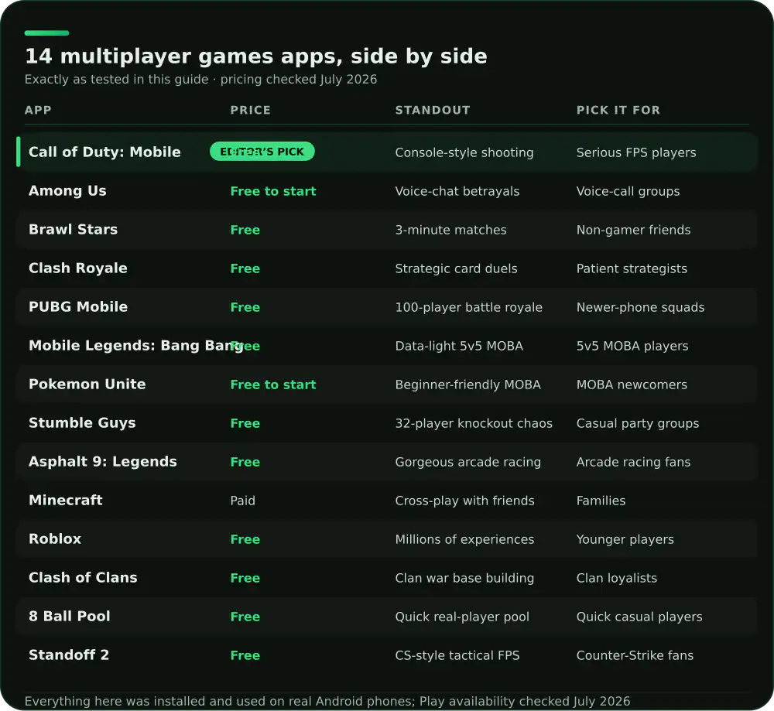Select the APP column header
Screen dimensions: 774x711
click(x=38, y=110)
